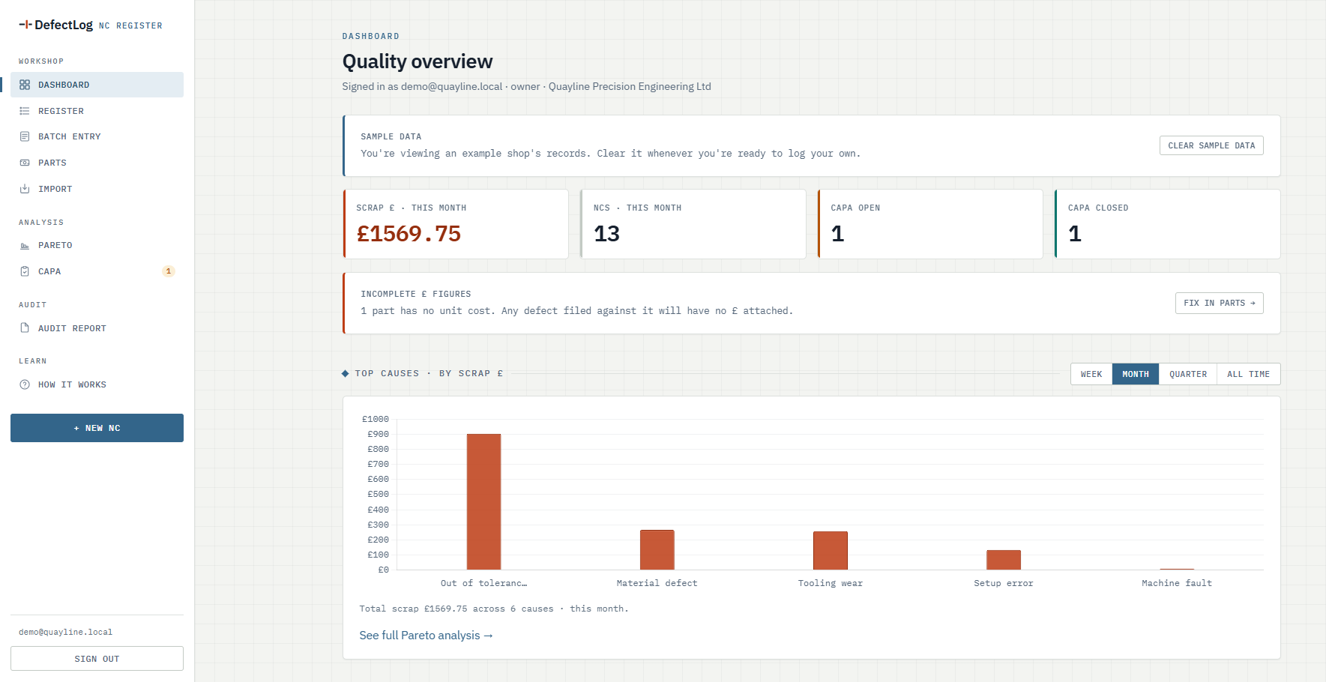Screen dimensions: 1326x682
Task: Click the Parts icon in sidebar
Action: point(25,163)
